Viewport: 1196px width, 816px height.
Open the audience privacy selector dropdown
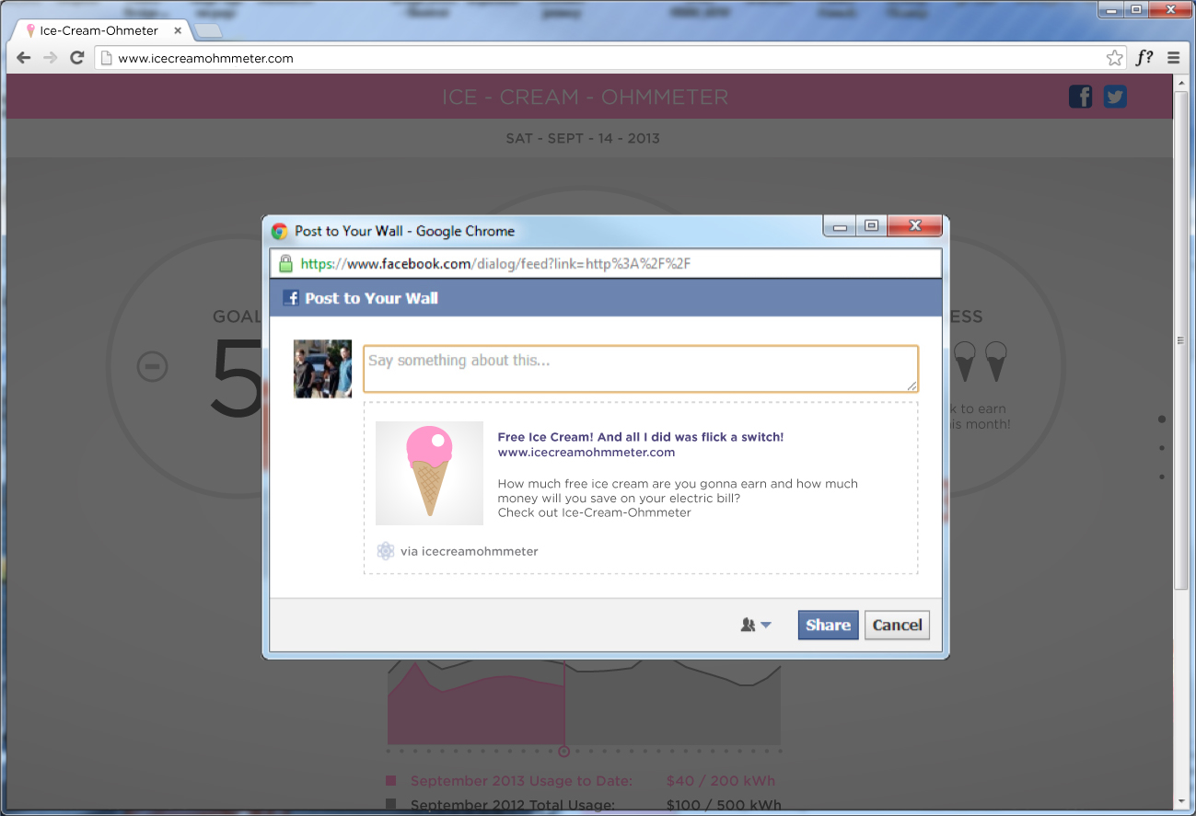click(756, 625)
